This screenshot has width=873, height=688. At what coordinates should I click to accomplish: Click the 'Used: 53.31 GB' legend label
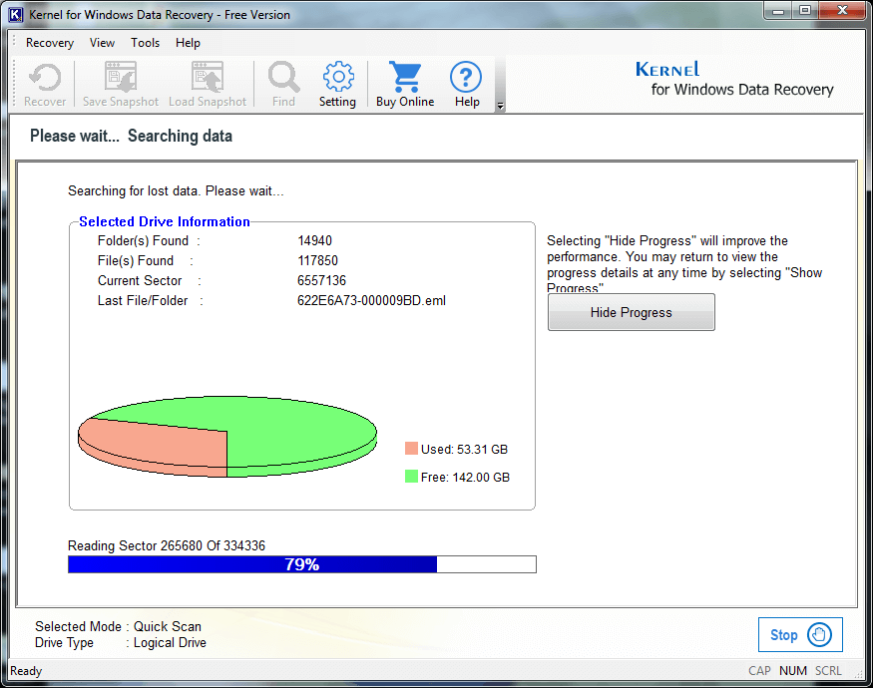[464, 450]
